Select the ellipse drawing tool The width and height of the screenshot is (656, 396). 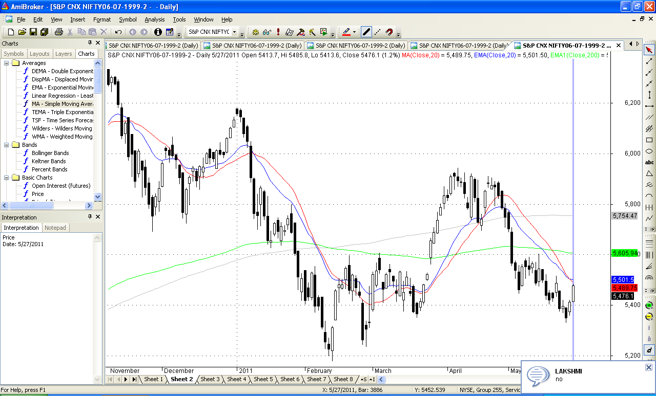pos(649,151)
